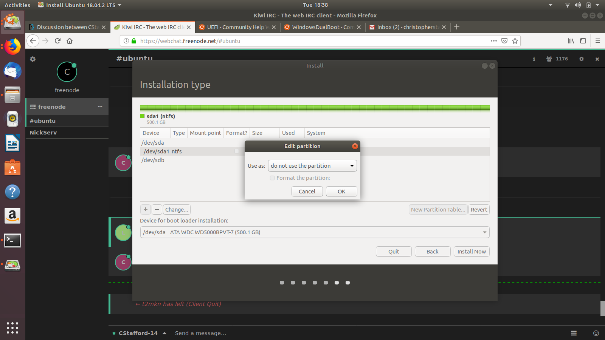
Task: Select the #ubuntu channel in sidebar
Action: (67, 121)
